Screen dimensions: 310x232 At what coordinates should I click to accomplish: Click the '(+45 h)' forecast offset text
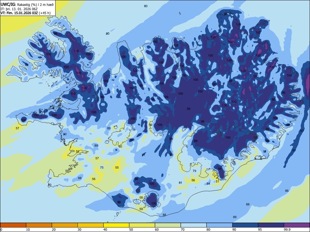[45, 13]
